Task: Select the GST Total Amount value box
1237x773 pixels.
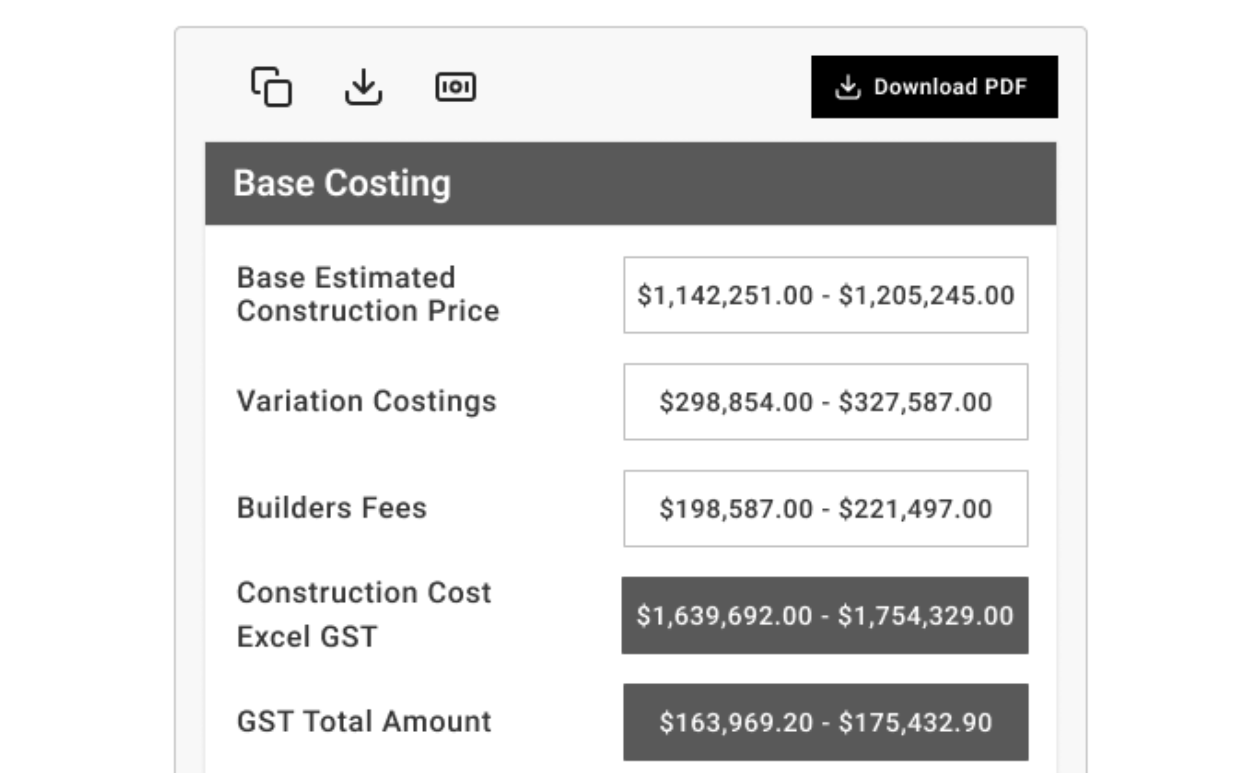Action: pyautogui.click(x=825, y=722)
